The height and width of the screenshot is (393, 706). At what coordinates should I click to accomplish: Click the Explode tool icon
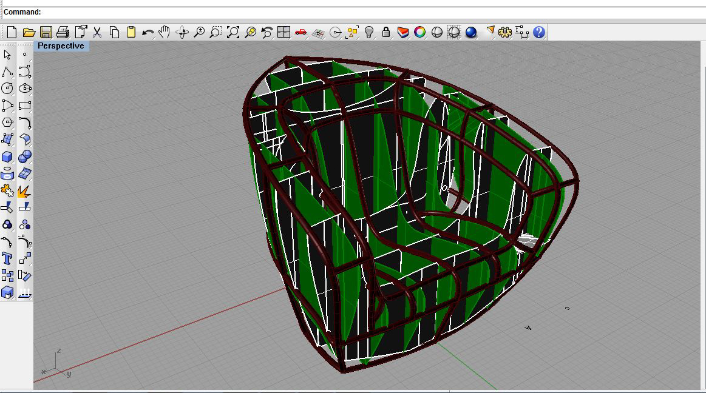coord(24,190)
